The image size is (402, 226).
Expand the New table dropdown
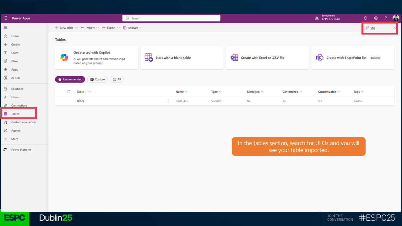coord(66,28)
